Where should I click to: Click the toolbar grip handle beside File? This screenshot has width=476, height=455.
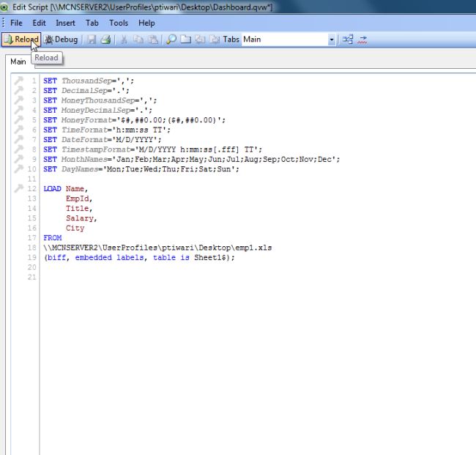(x=4, y=23)
